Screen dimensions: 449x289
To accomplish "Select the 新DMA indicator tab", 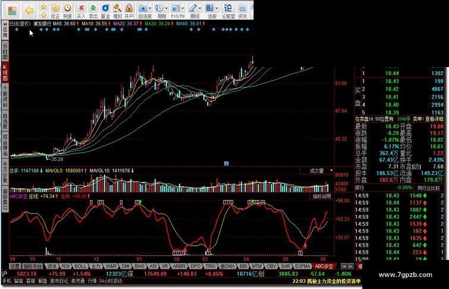I will pos(227,266).
